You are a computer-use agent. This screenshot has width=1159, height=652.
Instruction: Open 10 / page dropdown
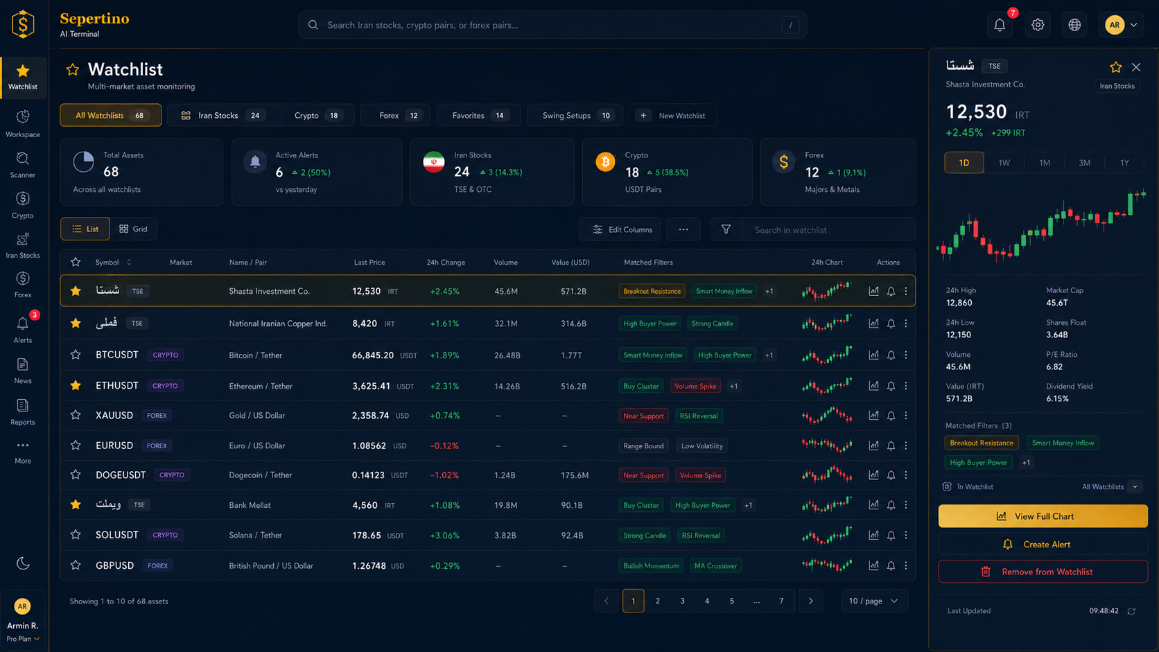[x=874, y=601]
